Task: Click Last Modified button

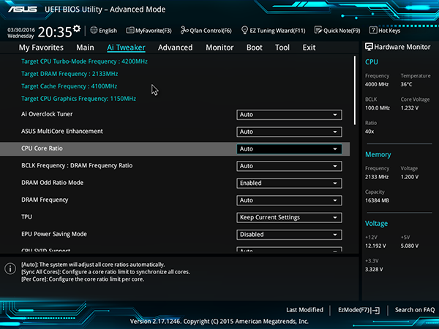Action: [304, 310]
